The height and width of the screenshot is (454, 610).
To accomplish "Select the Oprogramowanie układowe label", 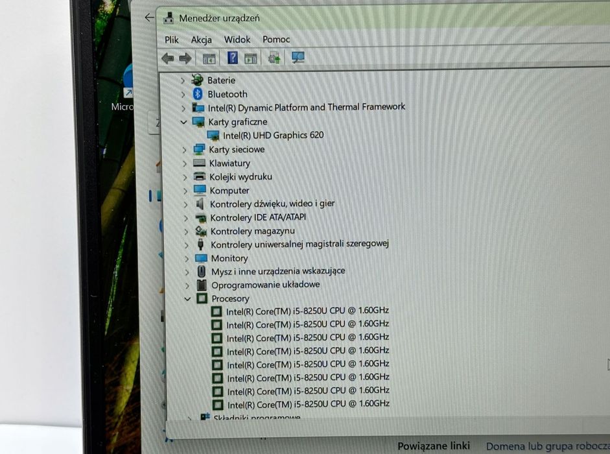I will [266, 285].
